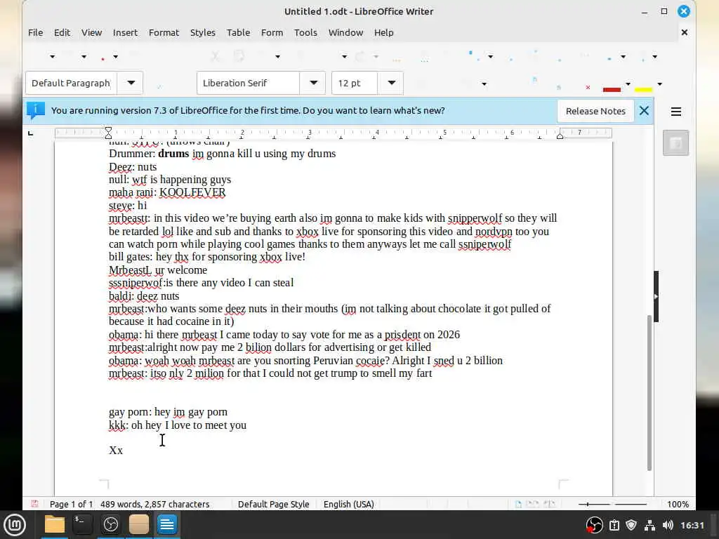Open the Styles menu
Image resolution: width=719 pixels, height=539 pixels.
tap(203, 32)
